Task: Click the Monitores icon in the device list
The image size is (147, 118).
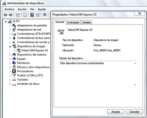Action: 14,63
